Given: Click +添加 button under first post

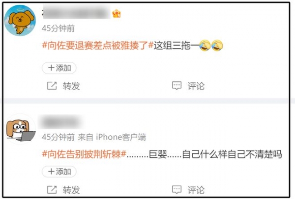Looking at the screenshot, I should [x=59, y=68].
